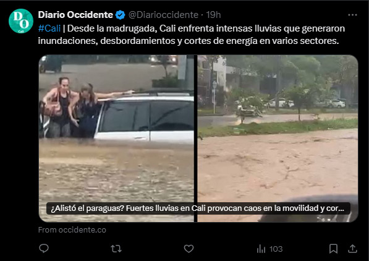Open the Diario Occidente display name
Viewport: 369px width, 261px height.
[75, 15]
